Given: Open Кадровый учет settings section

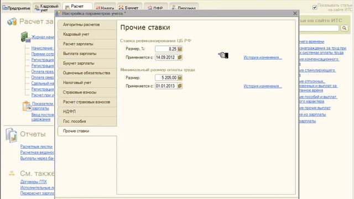Looking at the screenshot, I should 87,34.
